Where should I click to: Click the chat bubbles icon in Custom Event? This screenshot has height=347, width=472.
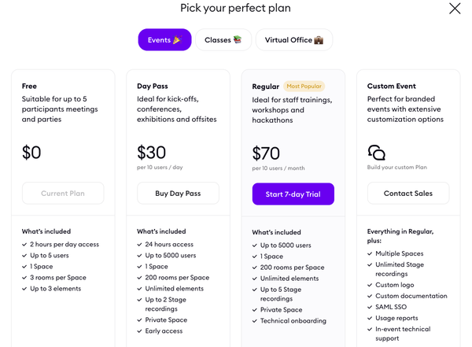(x=376, y=153)
